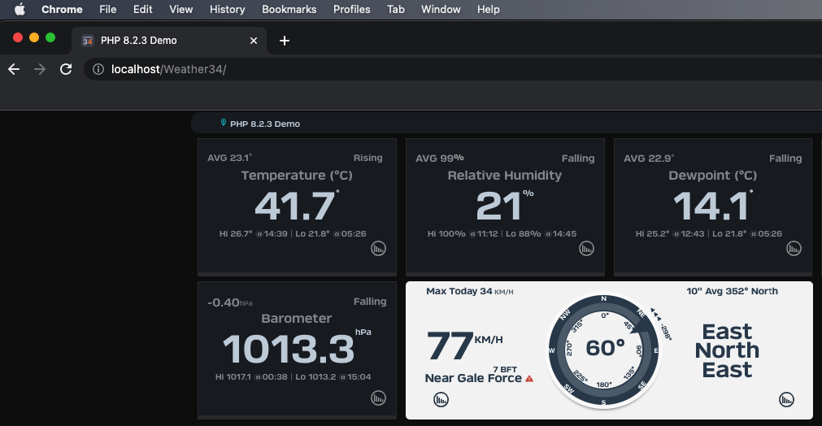Click the Temperature (°C) heading

pos(297,176)
